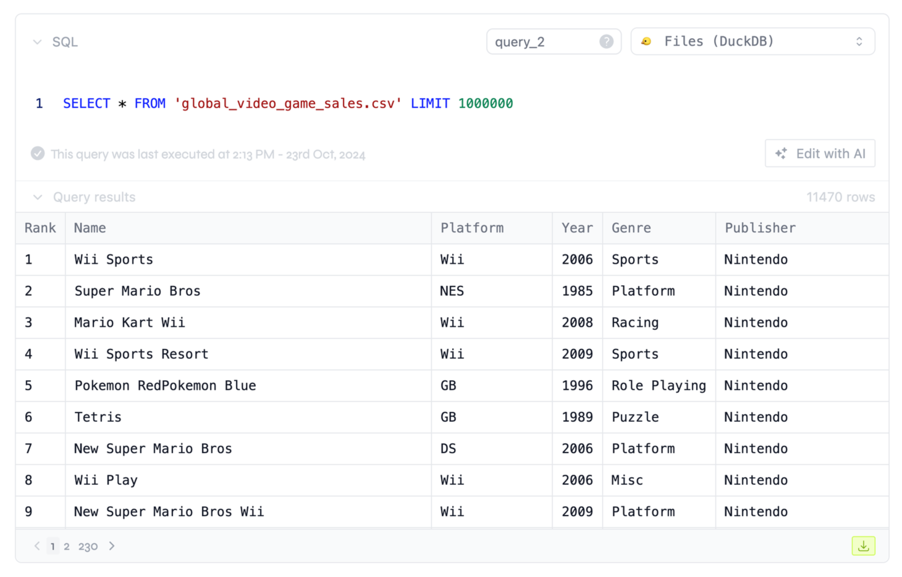Viewport: 902px width, 577px height.
Task: Click line 1 of the SQL editor
Action: (x=288, y=103)
